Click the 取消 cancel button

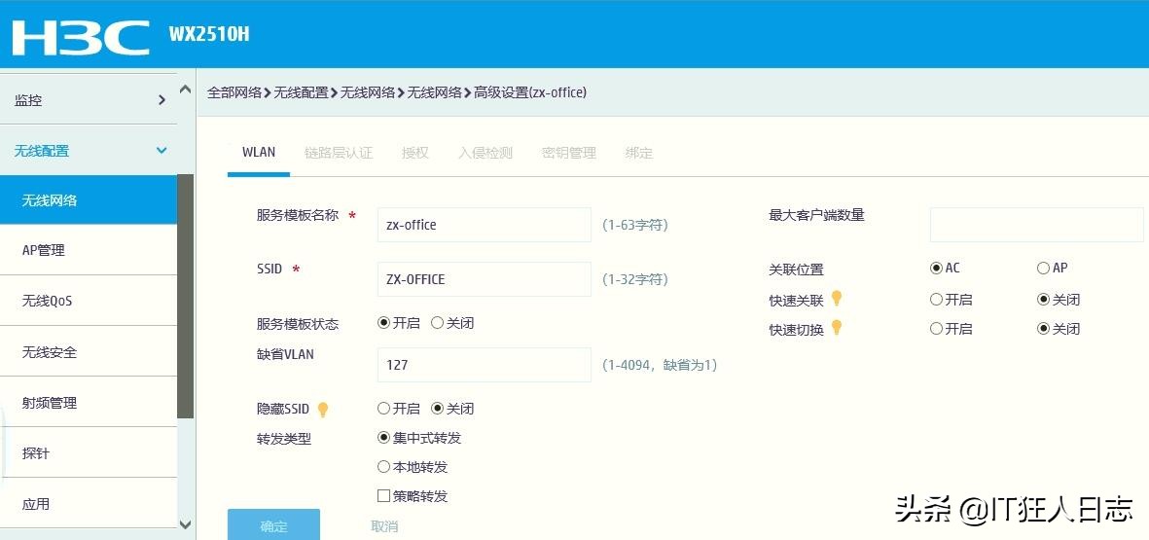click(384, 526)
